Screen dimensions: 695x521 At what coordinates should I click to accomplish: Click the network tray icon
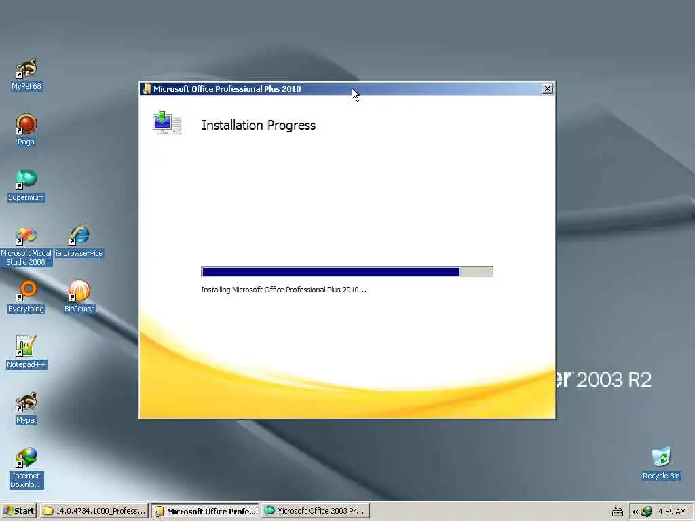click(x=647, y=512)
